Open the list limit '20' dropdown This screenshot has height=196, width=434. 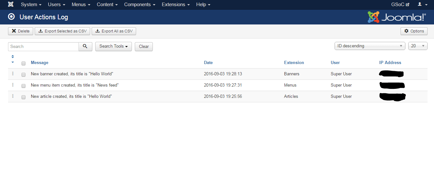point(418,46)
